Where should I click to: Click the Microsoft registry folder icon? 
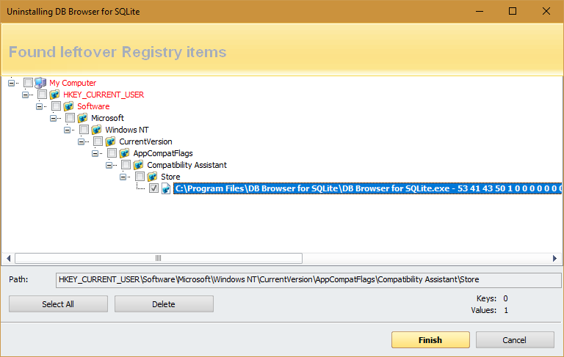82,118
